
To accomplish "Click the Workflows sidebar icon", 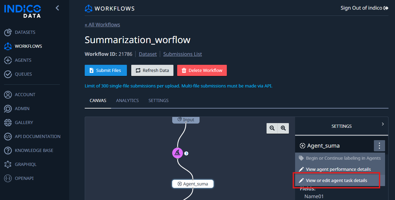I will point(8,46).
